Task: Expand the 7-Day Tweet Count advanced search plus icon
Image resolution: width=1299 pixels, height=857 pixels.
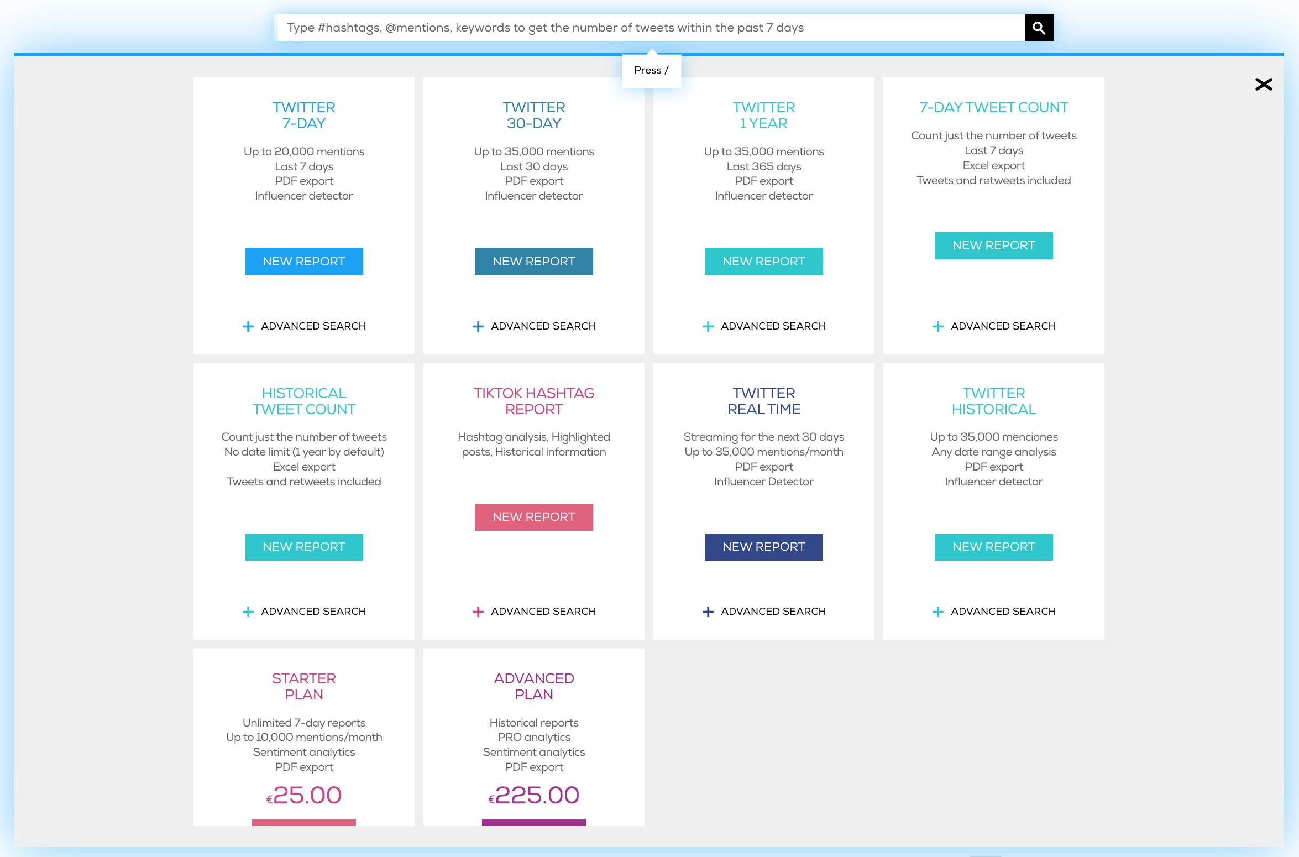Action: [938, 326]
